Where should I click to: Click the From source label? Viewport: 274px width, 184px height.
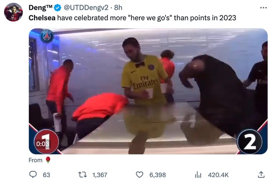[x=36, y=160]
